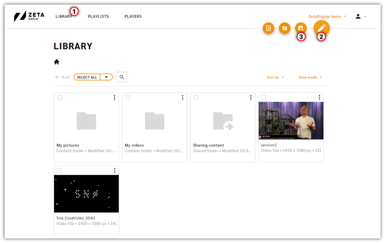Click the orange shared folder icon

(301, 28)
